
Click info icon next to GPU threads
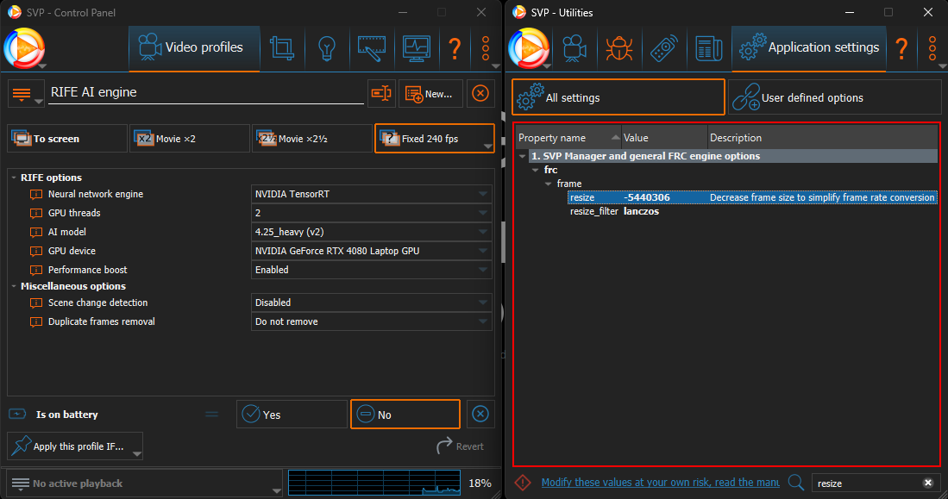(36, 213)
